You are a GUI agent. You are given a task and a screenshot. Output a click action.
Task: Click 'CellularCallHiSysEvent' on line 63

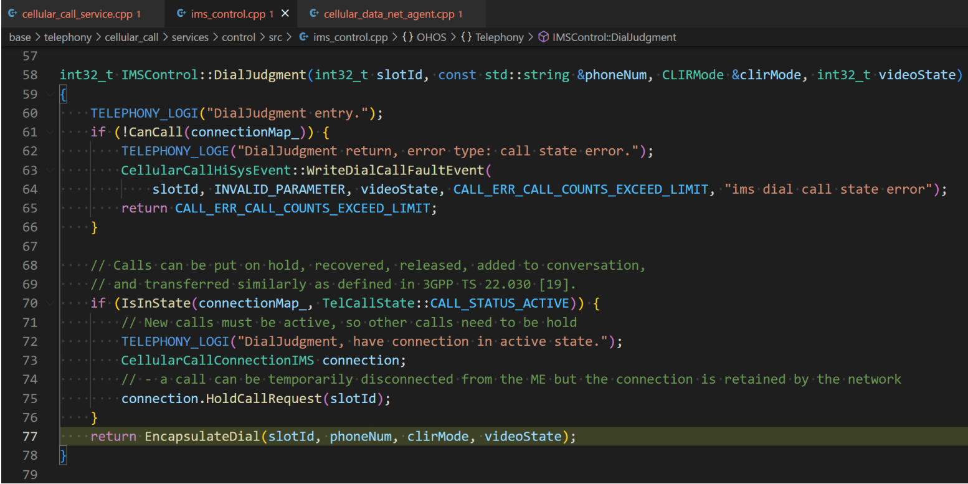[x=206, y=170]
